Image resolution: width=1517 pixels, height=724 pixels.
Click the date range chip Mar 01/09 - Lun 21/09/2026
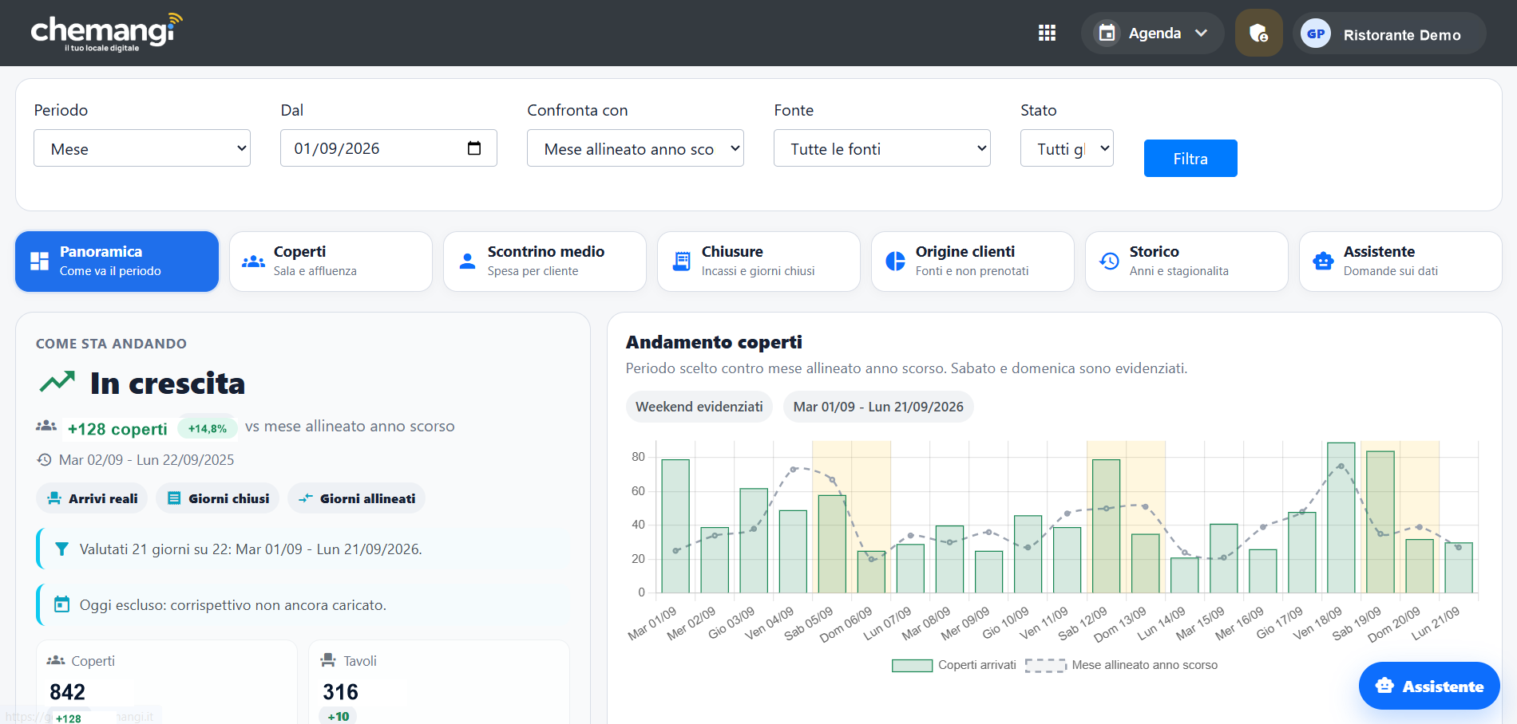[x=878, y=407]
